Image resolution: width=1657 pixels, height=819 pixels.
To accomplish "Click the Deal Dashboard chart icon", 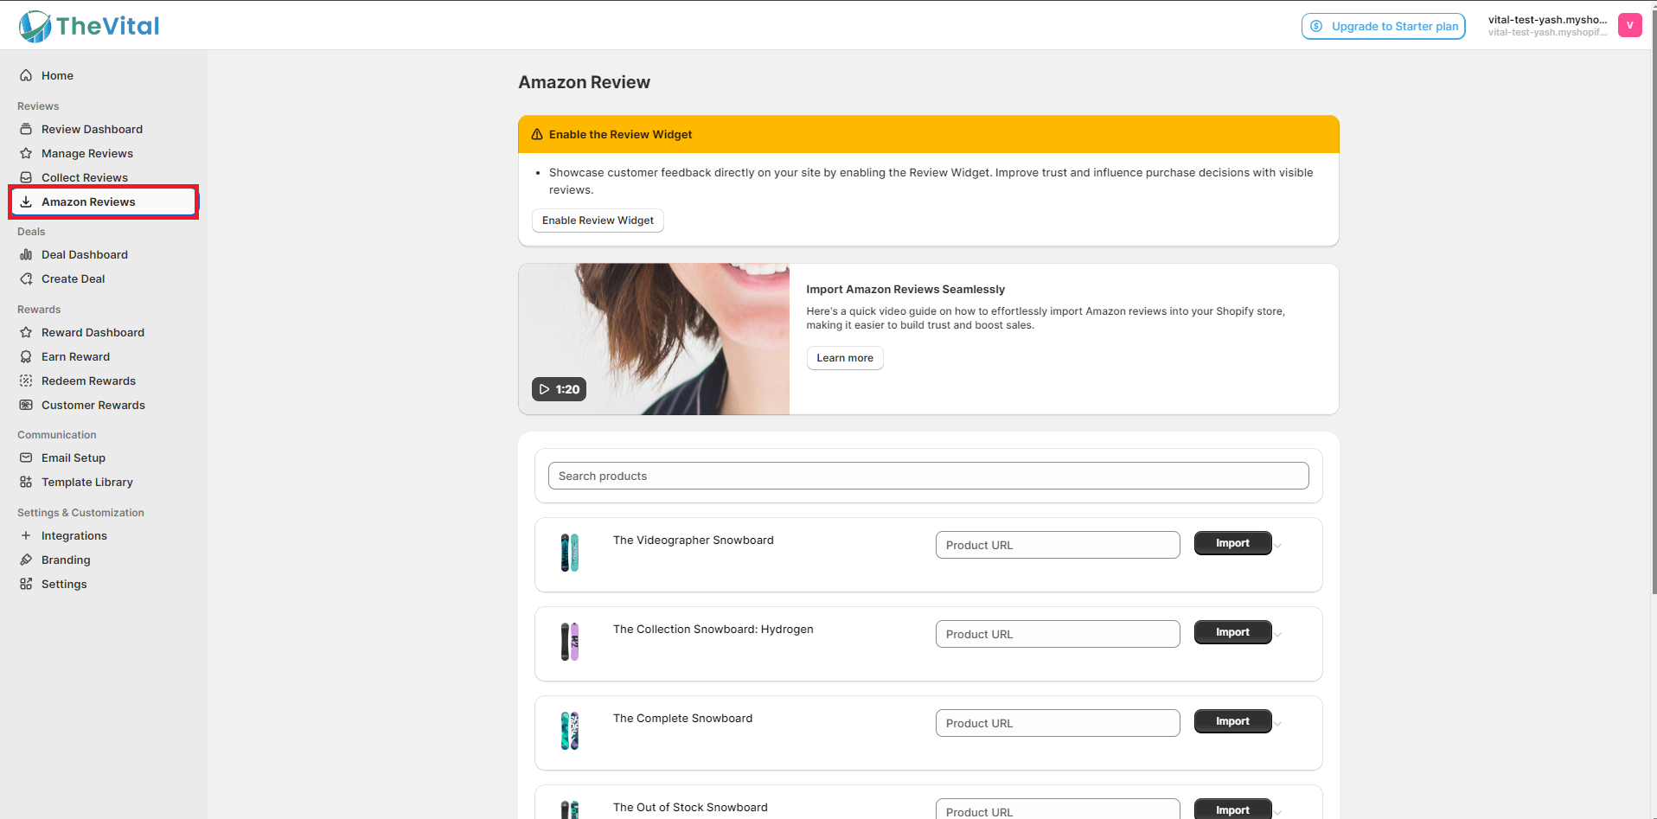I will click(x=26, y=255).
